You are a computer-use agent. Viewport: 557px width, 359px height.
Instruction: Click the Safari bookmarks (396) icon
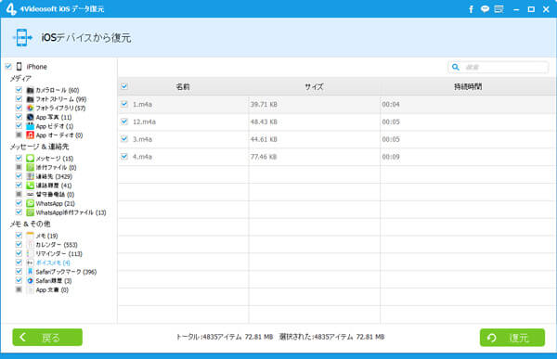pos(31,272)
